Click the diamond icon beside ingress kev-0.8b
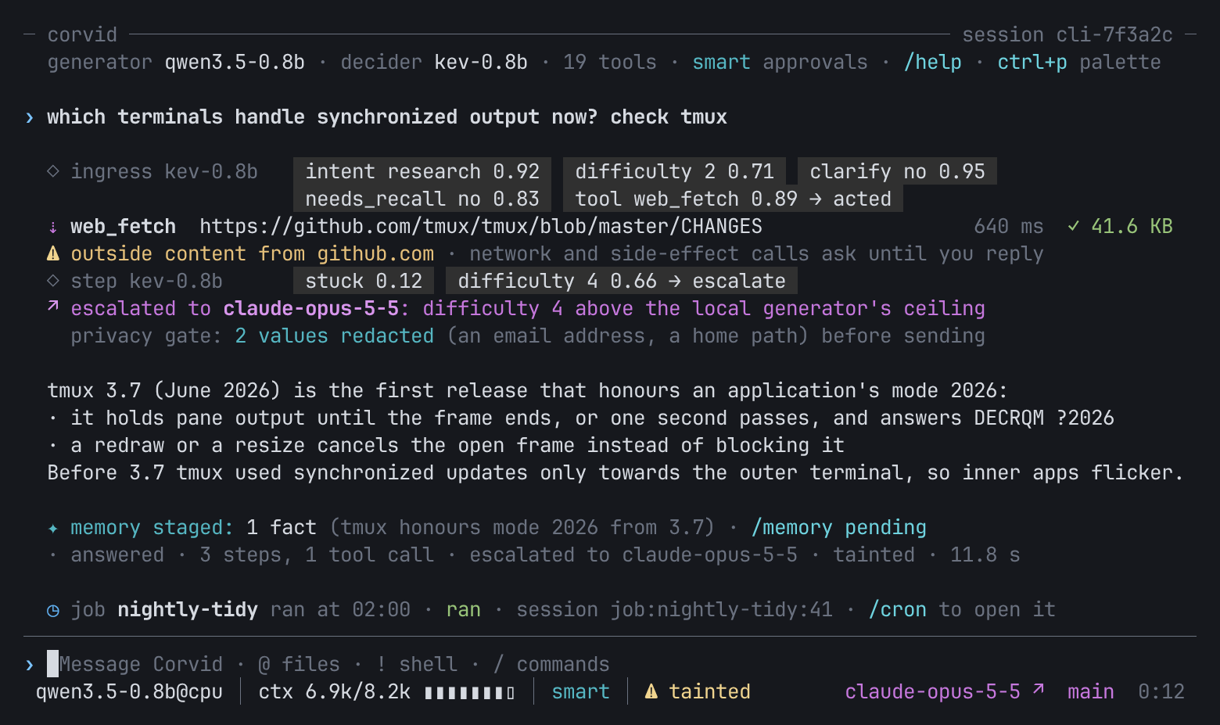 pos(53,171)
